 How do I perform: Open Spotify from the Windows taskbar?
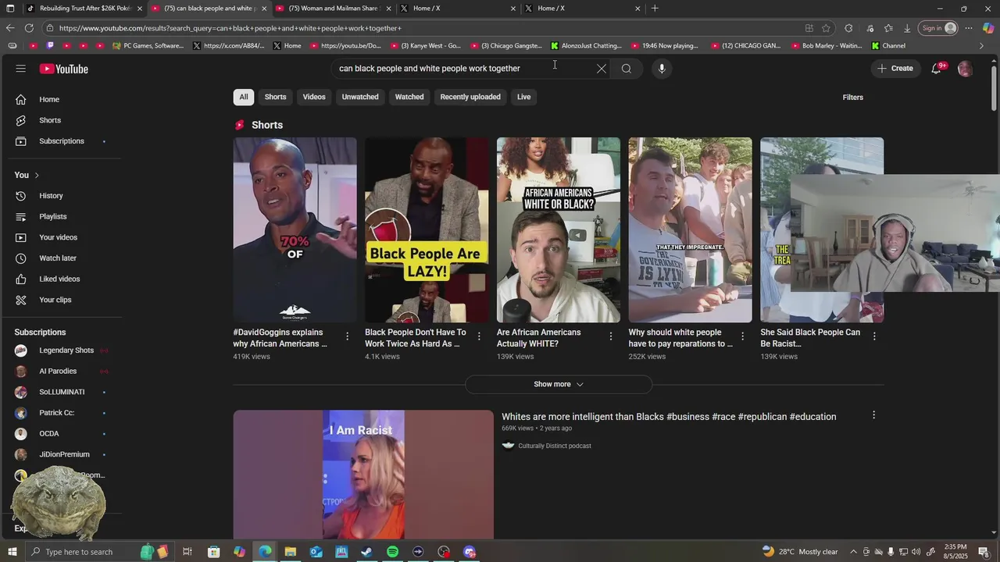[392, 552]
